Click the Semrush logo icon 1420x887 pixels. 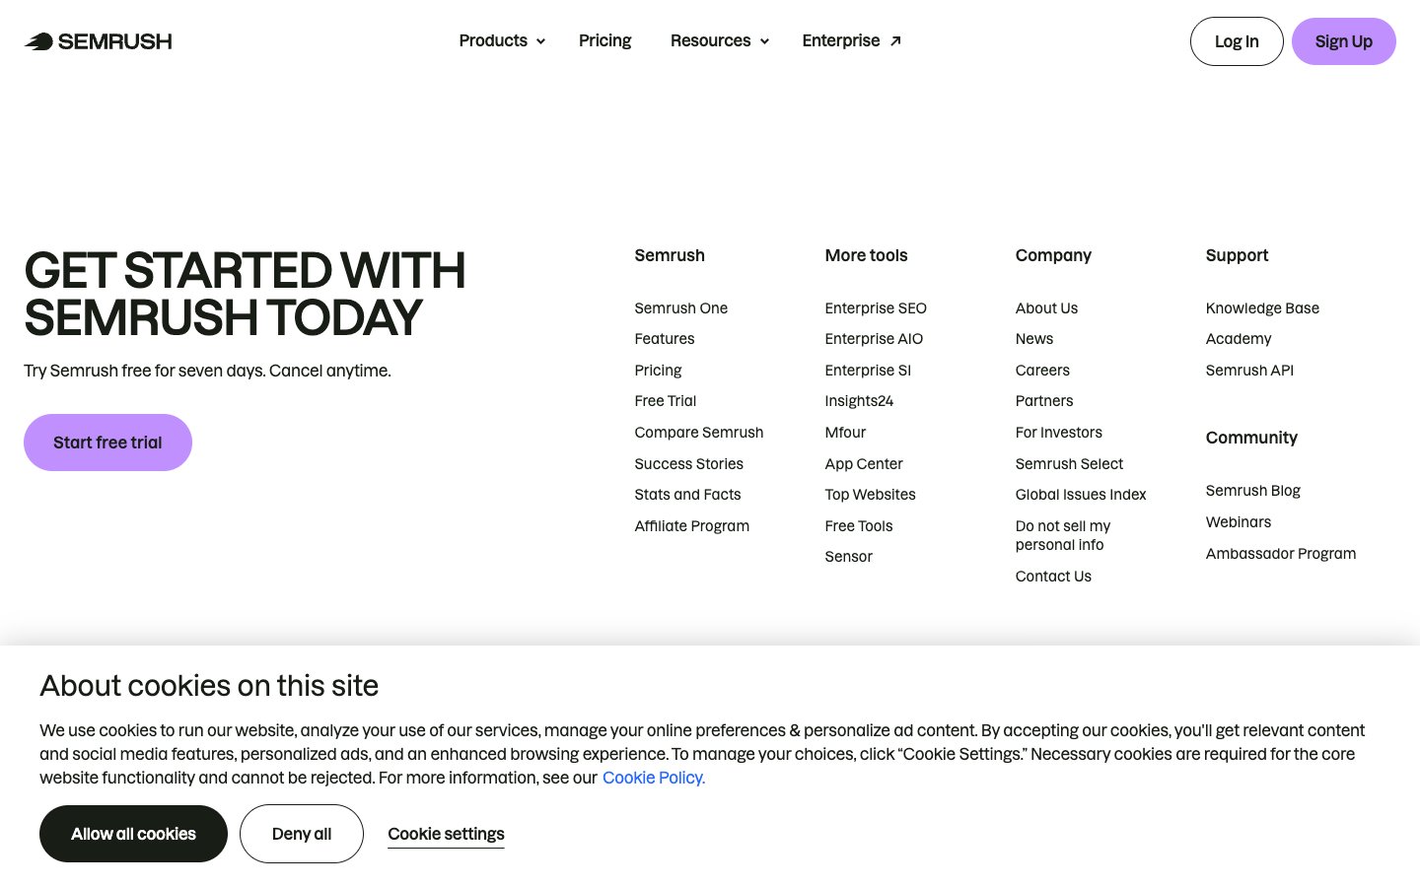(39, 41)
